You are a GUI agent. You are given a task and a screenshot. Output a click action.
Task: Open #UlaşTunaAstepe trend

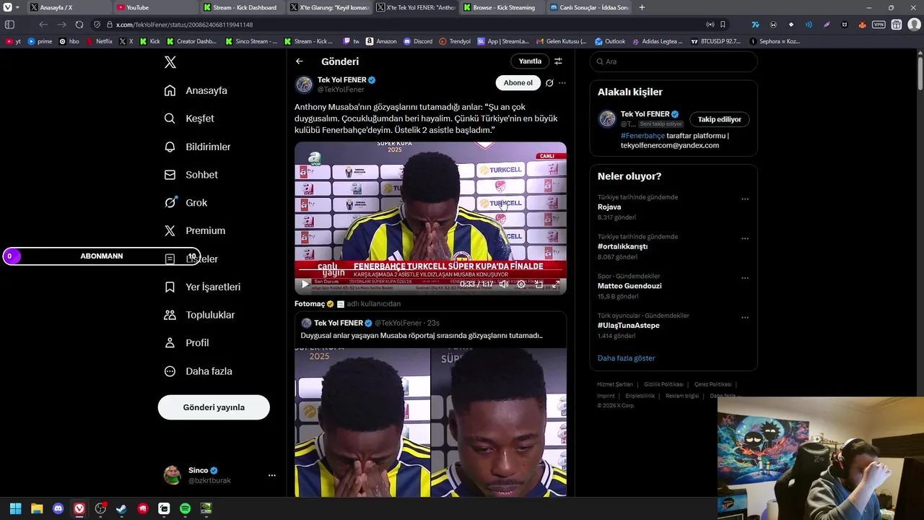click(628, 326)
